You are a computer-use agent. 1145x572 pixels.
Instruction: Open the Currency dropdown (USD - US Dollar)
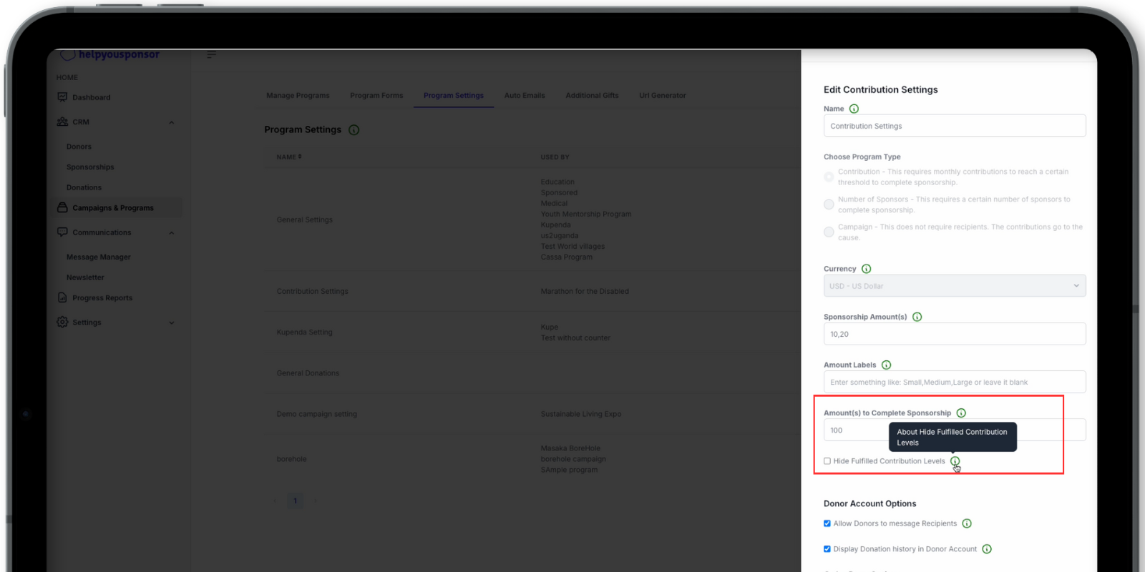[x=955, y=286]
